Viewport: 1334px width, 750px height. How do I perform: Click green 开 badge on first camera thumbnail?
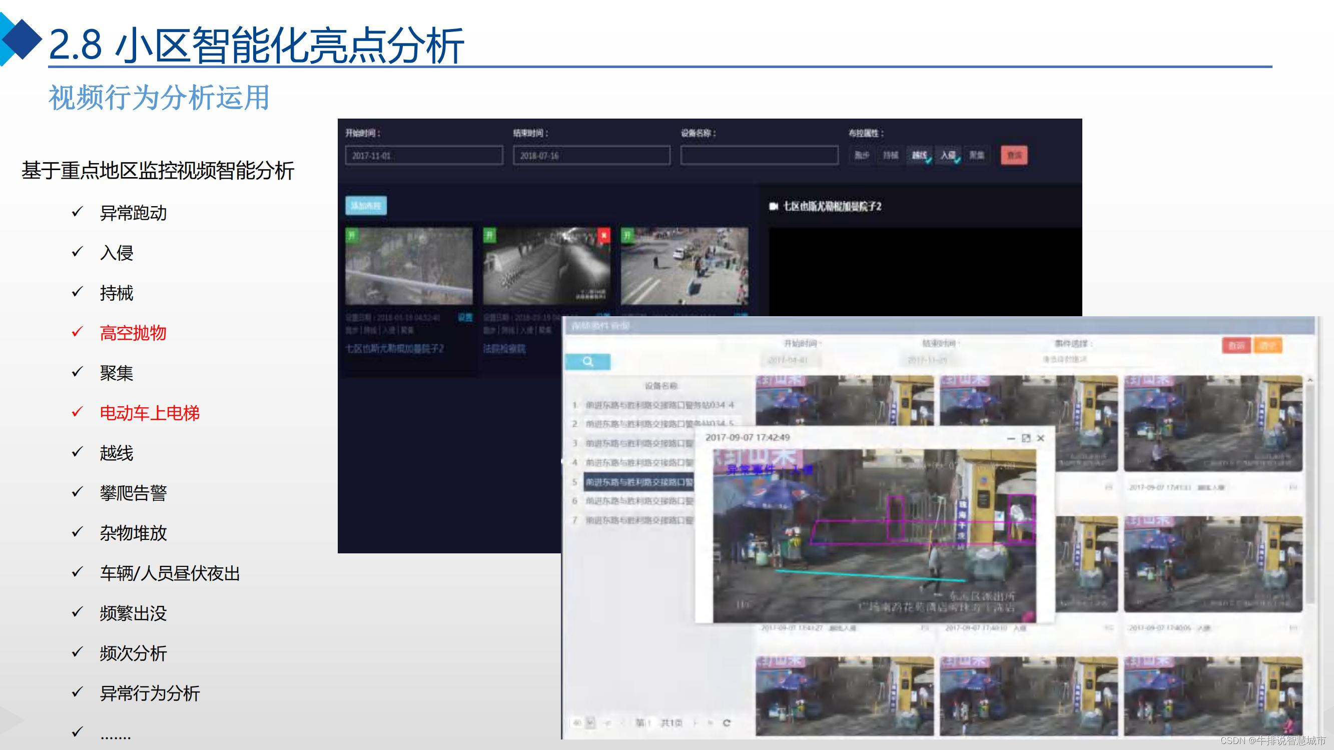click(x=352, y=236)
